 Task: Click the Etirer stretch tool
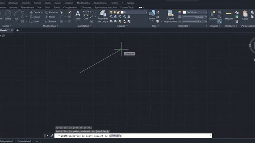tap(34, 21)
